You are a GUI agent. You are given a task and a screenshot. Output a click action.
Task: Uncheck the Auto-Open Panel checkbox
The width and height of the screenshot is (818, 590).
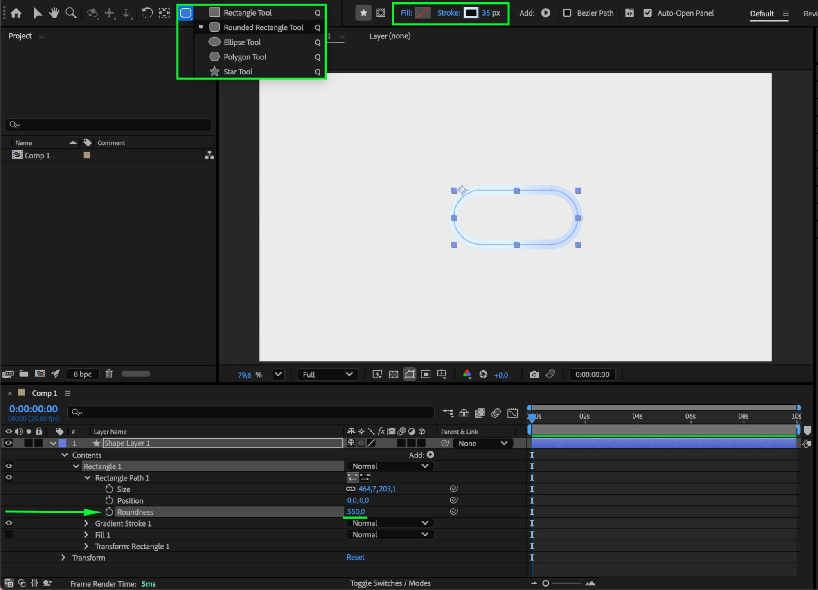coord(647,13)
